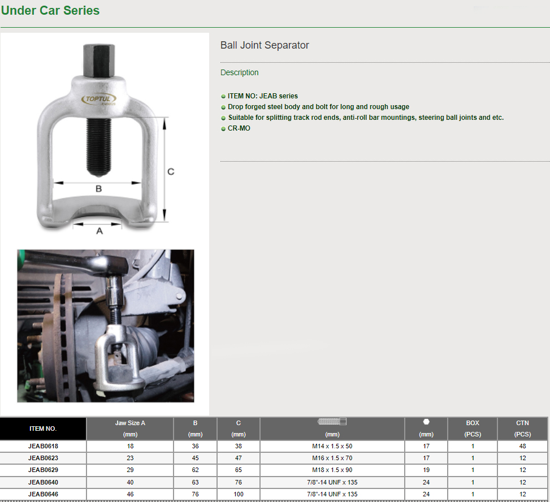The width and height of the screenshot is (550, 502).
Task: Click the CTN (PCS) column header
Action: click(x=522, y=429)
